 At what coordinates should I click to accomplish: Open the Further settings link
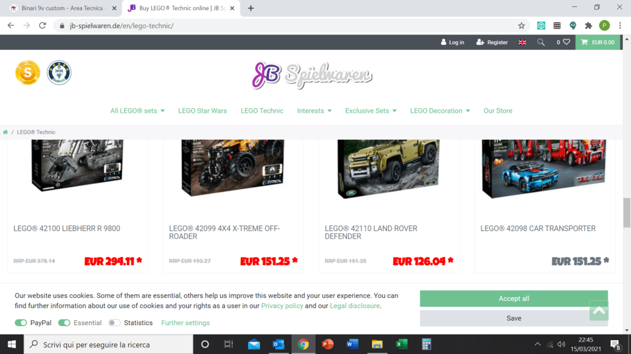coord(186,323)
